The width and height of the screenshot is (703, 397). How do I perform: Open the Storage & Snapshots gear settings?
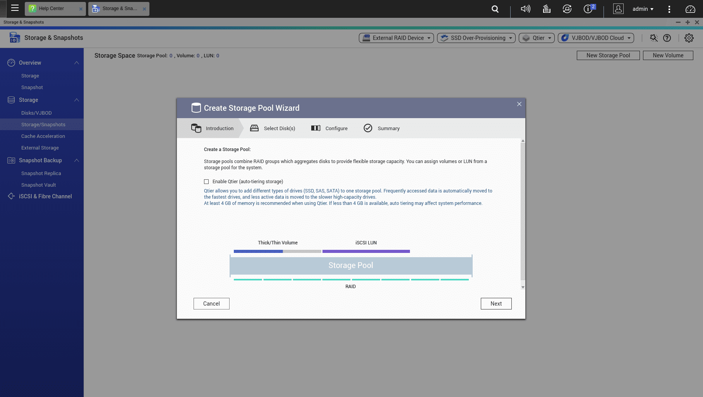[689, 38]
